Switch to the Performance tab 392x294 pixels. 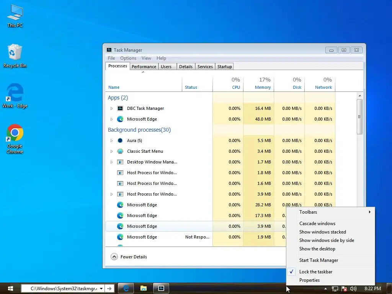(144, 67)
